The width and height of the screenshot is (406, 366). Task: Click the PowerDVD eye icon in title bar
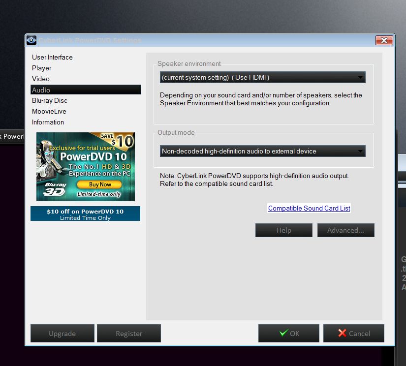31,40
